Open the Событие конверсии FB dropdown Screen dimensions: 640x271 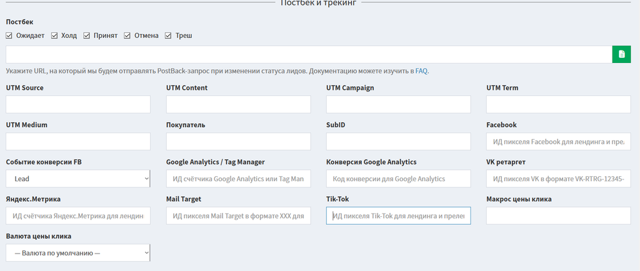[x=78, y=179]
